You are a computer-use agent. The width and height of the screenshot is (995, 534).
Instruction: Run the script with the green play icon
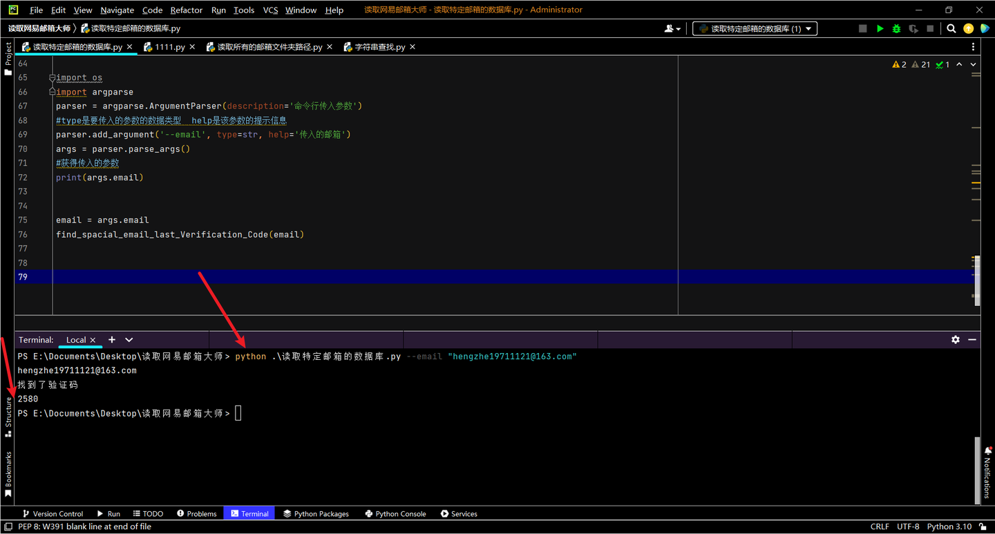click(x=880, y=28)
